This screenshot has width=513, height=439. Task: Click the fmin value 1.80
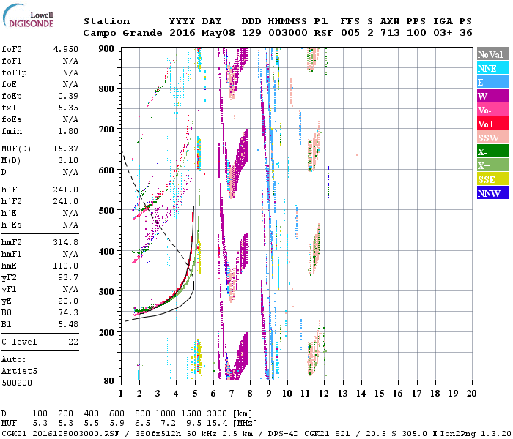[x=68, y=131]
